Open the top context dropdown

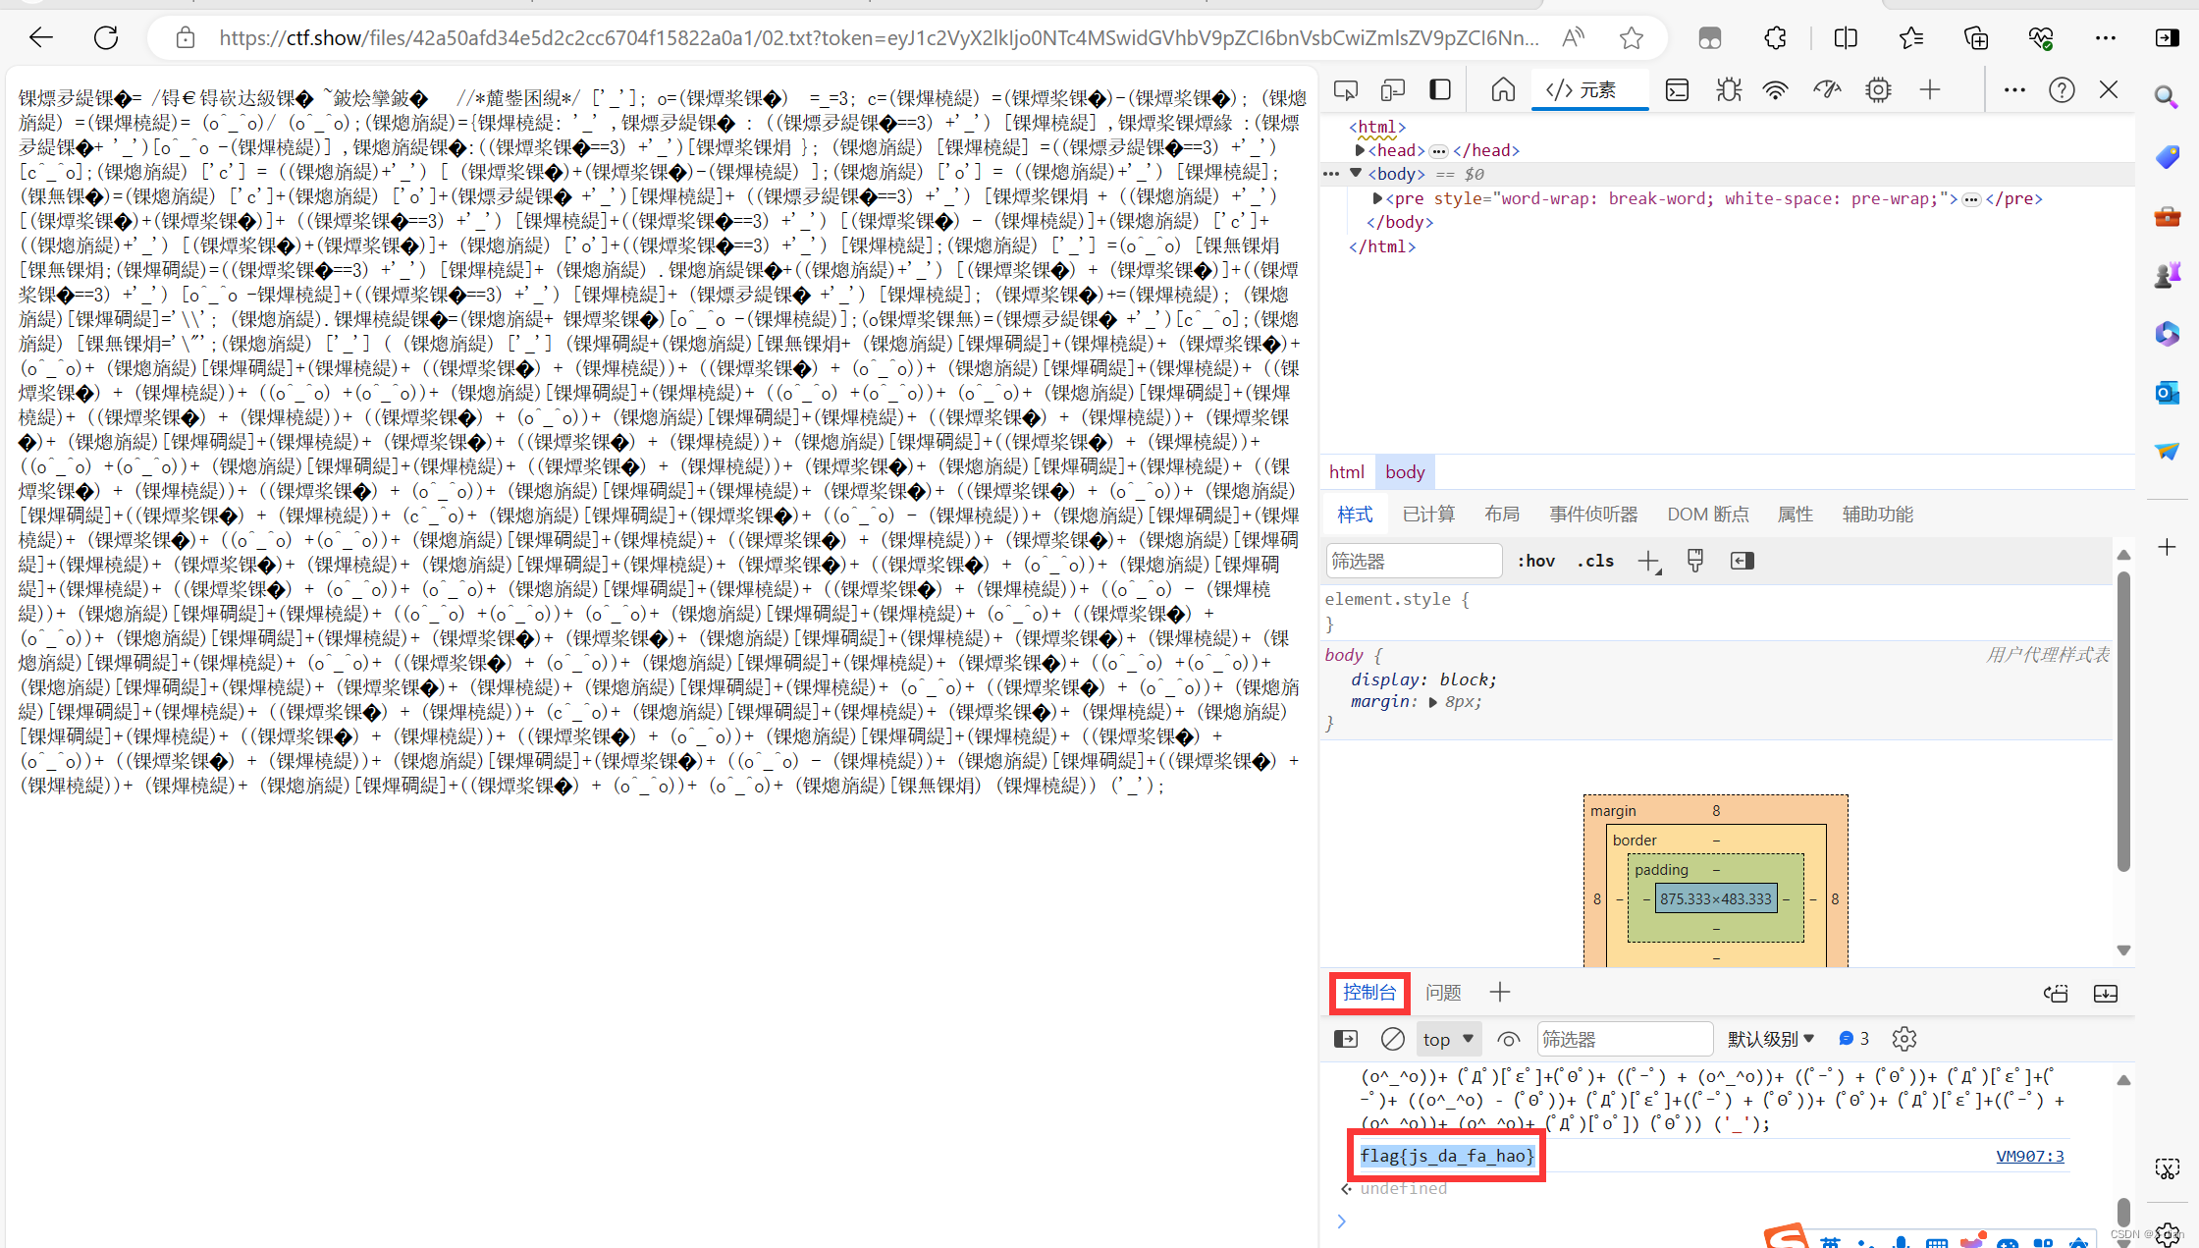[1448, 1039]
